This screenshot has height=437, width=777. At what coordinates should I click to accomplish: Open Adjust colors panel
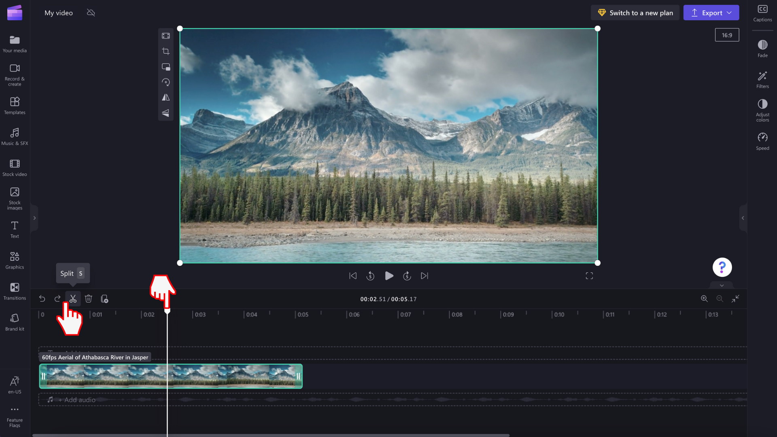(762, 110)
